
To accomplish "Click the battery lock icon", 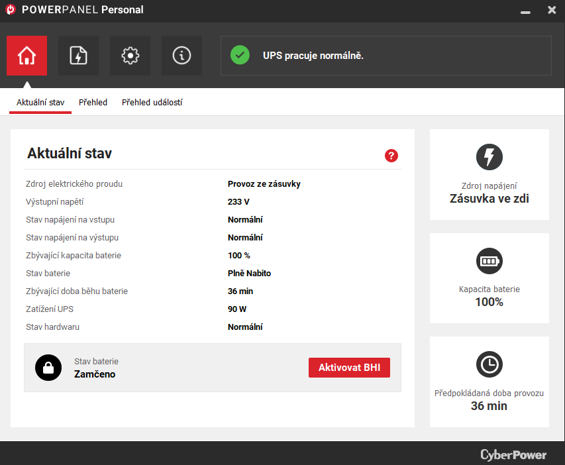I will (48, 368).
